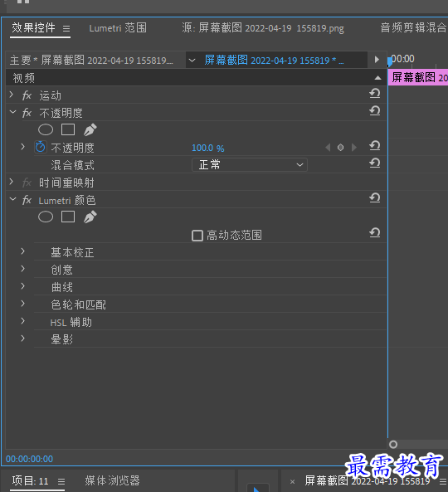
Task: Click the timeline zoom scrollbar handle
Action: coord(393,445)
